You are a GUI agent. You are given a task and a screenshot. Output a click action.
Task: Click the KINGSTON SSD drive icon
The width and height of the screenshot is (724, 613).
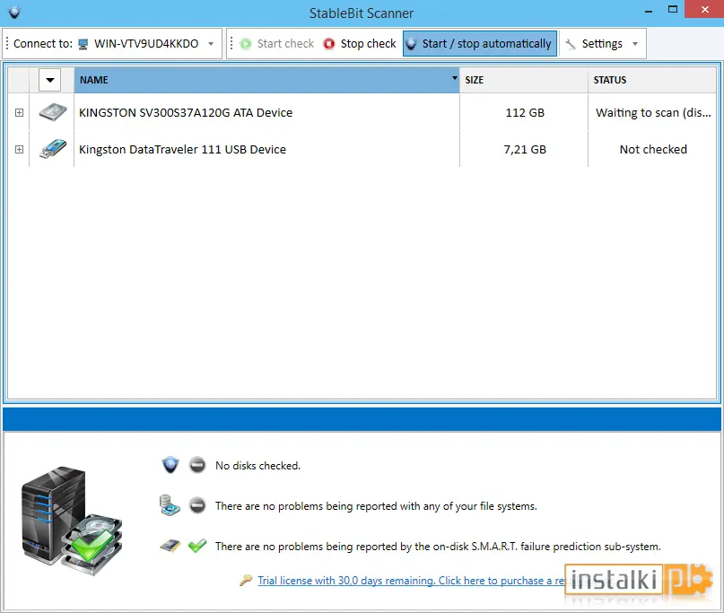click(x=53, y=112)
